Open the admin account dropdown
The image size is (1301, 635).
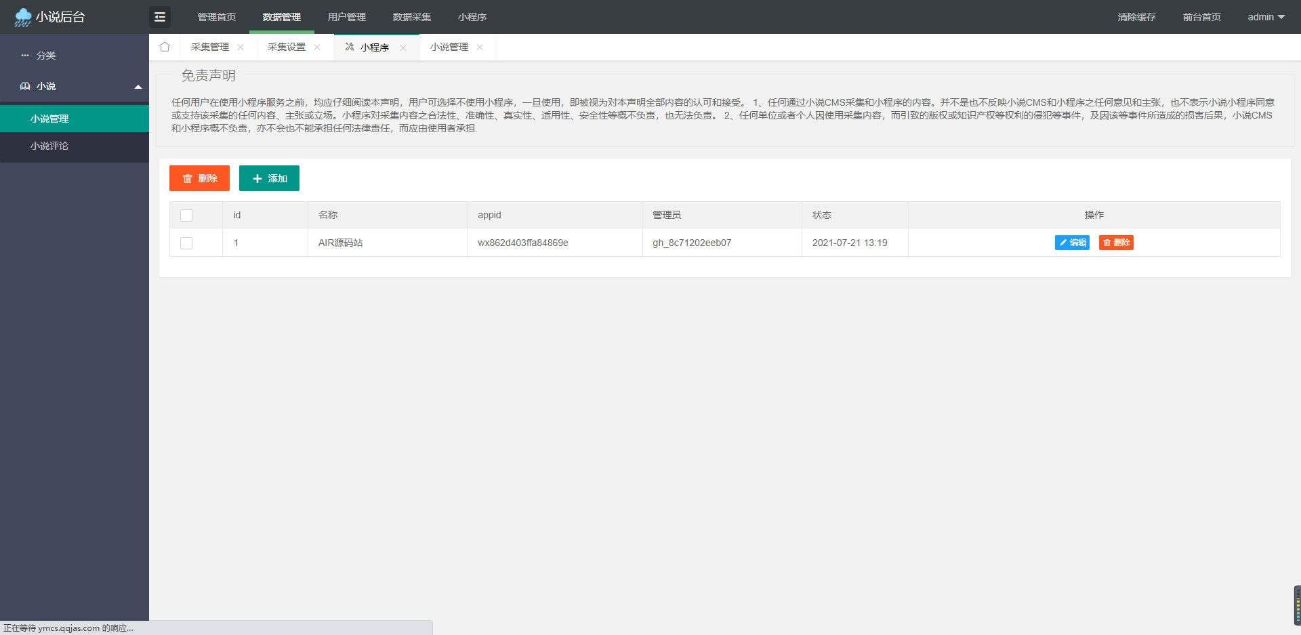[x=1265, y=17]
